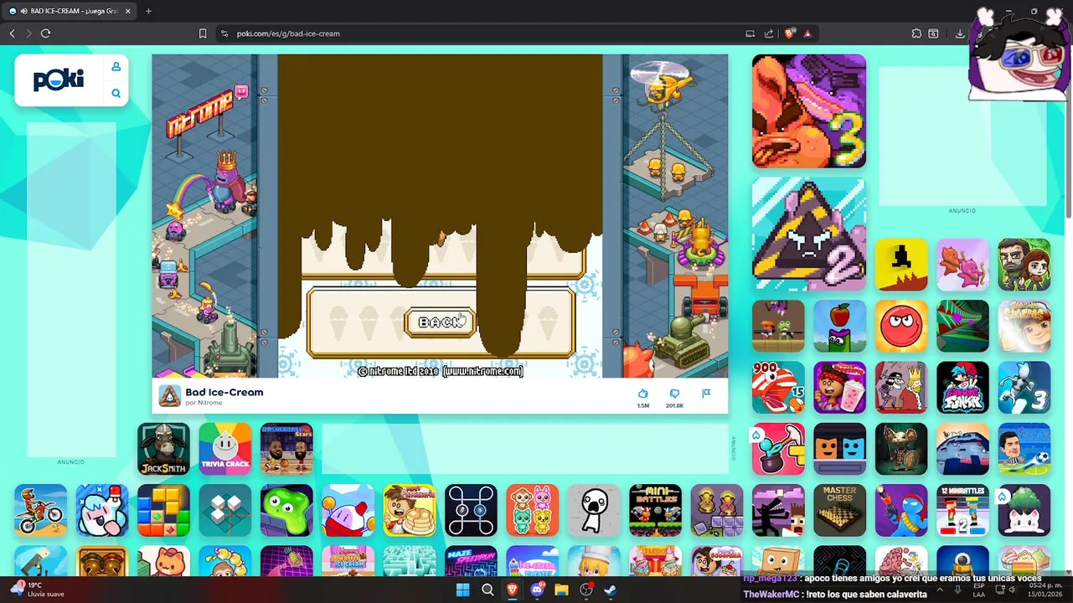The image size is (1073, 603).
Task: Open browser downloads
Action: (960, 33)
